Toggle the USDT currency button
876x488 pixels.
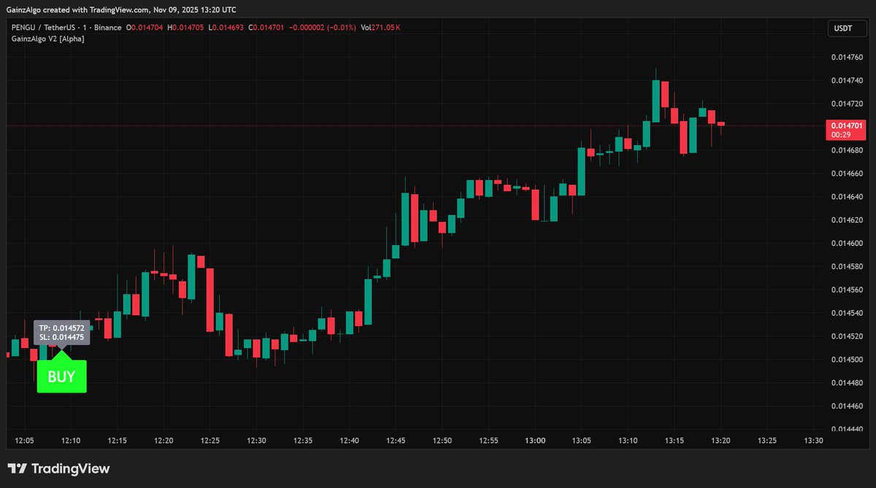845,28
